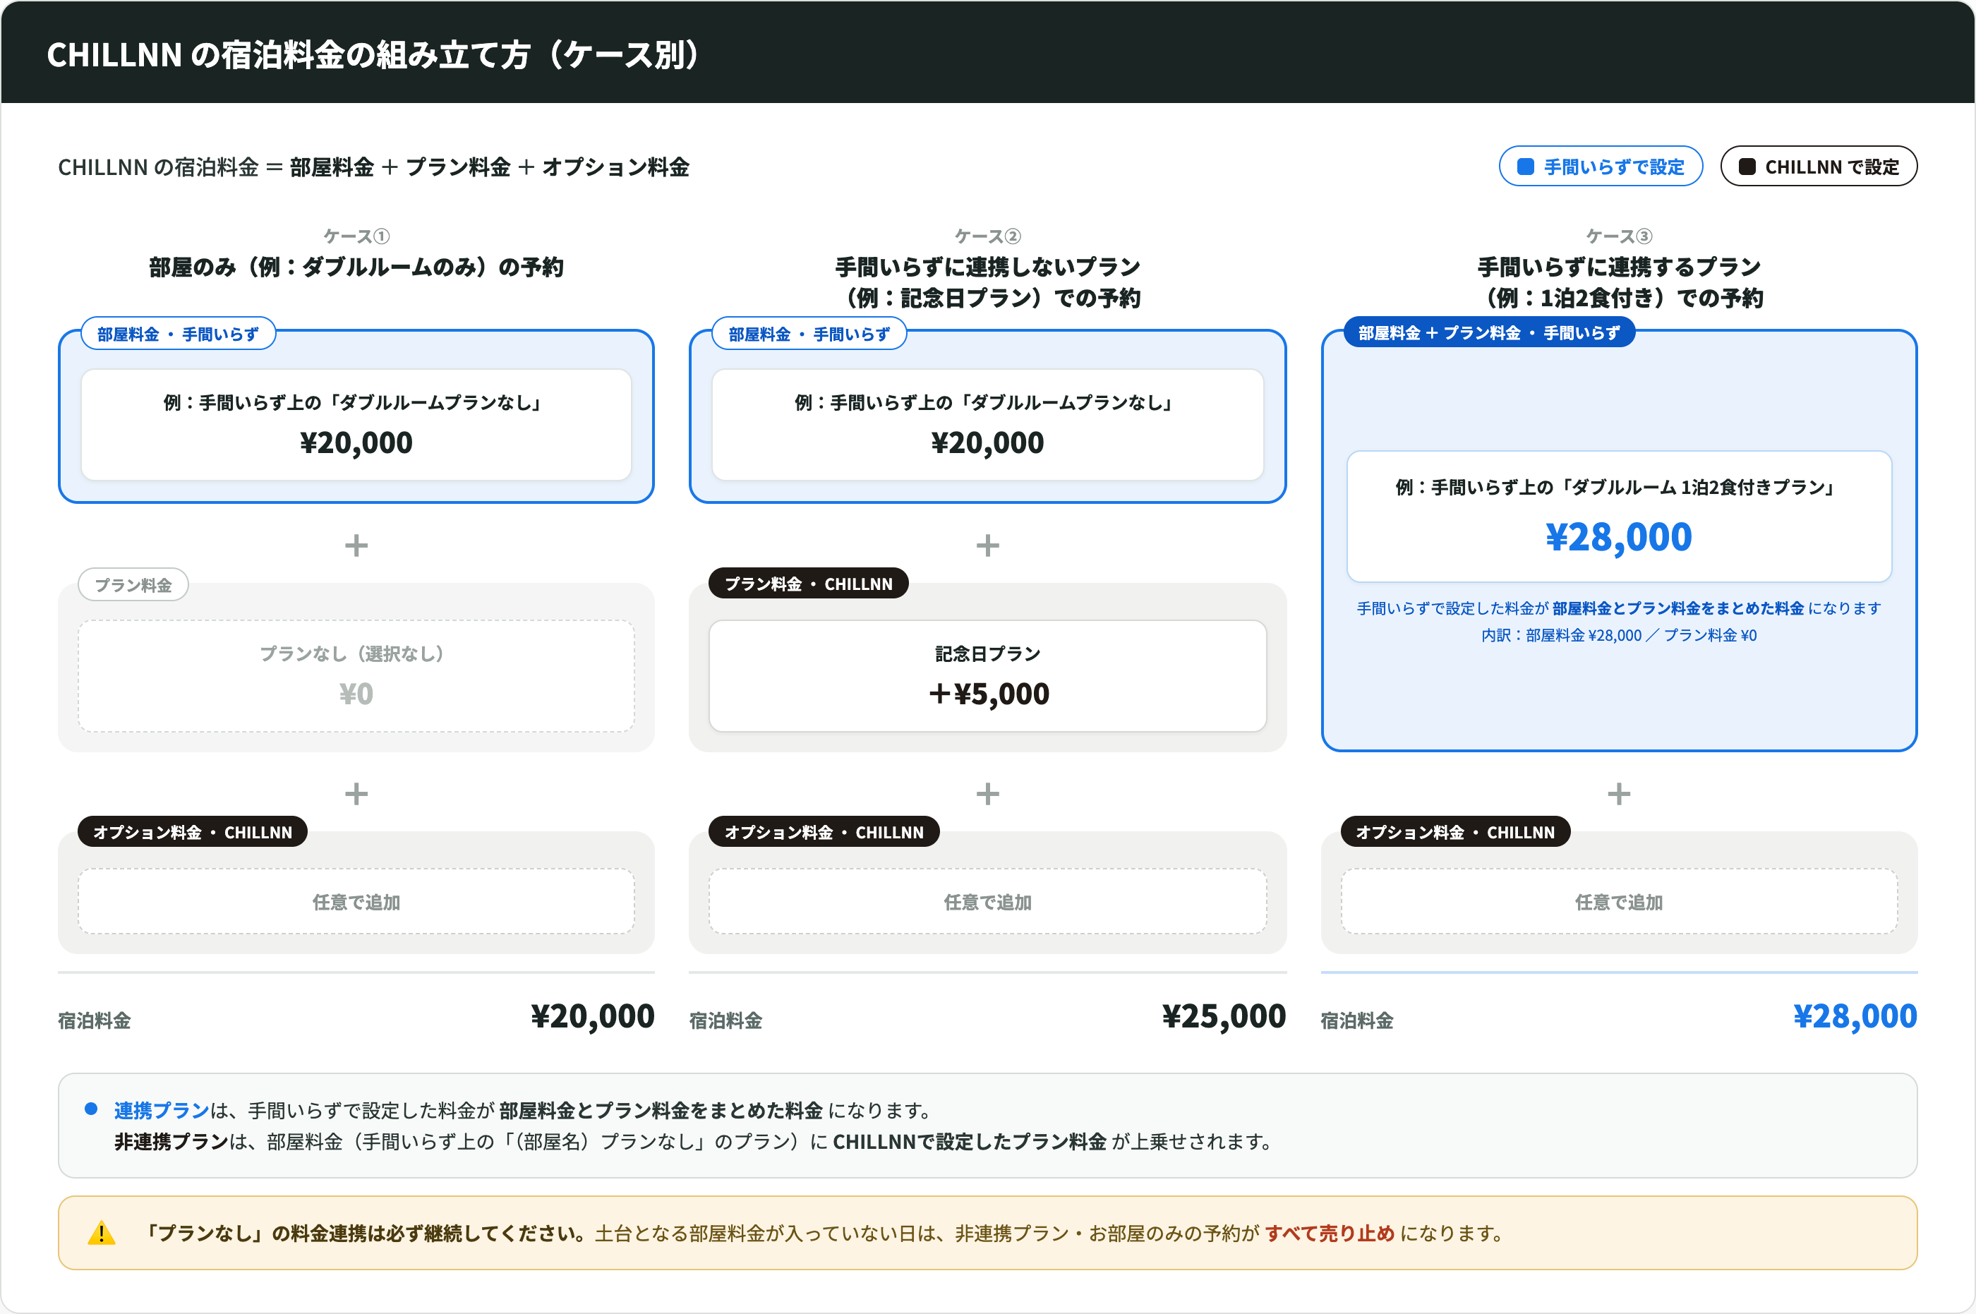Click the black プラン料金・CHILLNN tag
The width and height of the screenshot is (1976, 1314).
[x=808, y=583]
